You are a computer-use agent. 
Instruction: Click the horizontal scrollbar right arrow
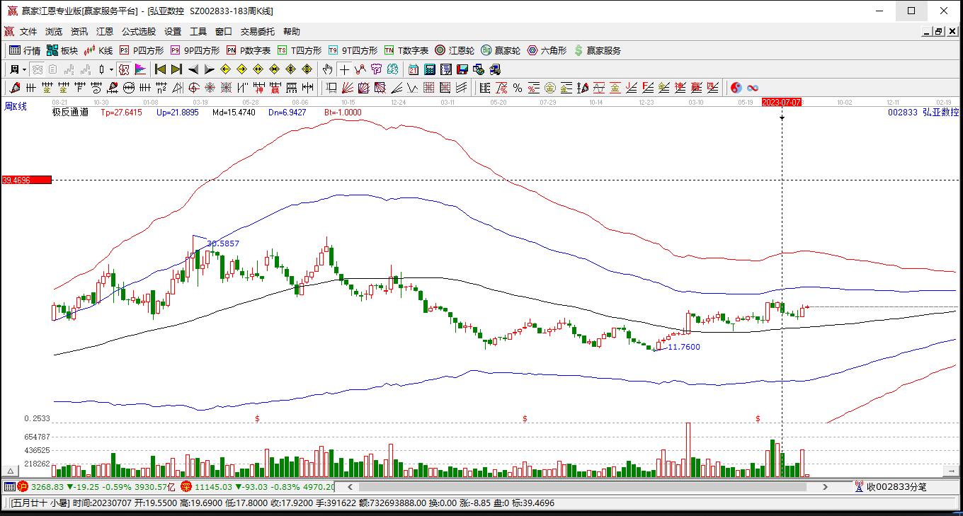coord(825,487)
